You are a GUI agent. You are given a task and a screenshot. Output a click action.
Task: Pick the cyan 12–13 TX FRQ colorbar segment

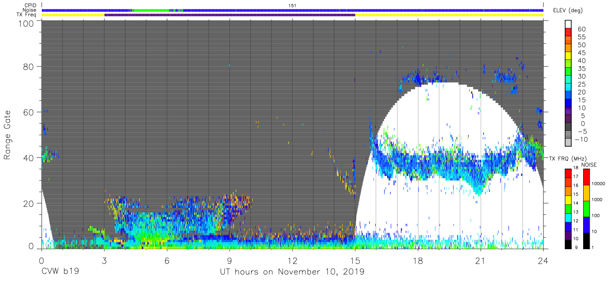click(569, 217)
